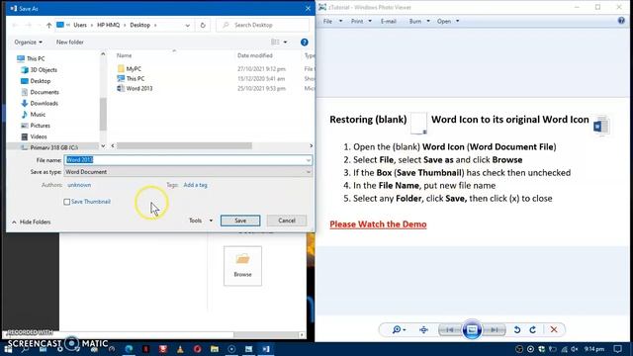This screenshot has width=633, height=356.
Task: Open the File menu in Photo Viewer
Action: pos(332,21)
